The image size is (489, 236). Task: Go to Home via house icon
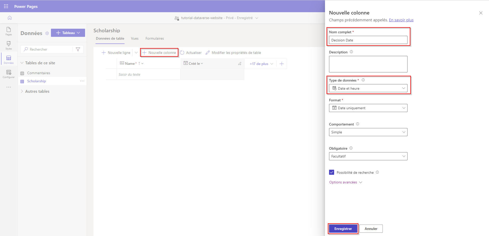(x=10, y=18)
